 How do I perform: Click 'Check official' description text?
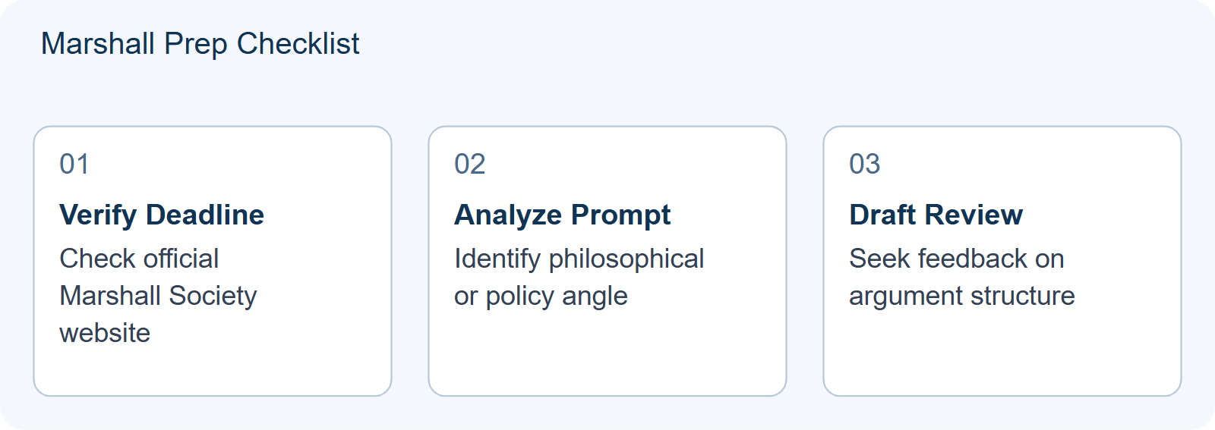[139, 259]
